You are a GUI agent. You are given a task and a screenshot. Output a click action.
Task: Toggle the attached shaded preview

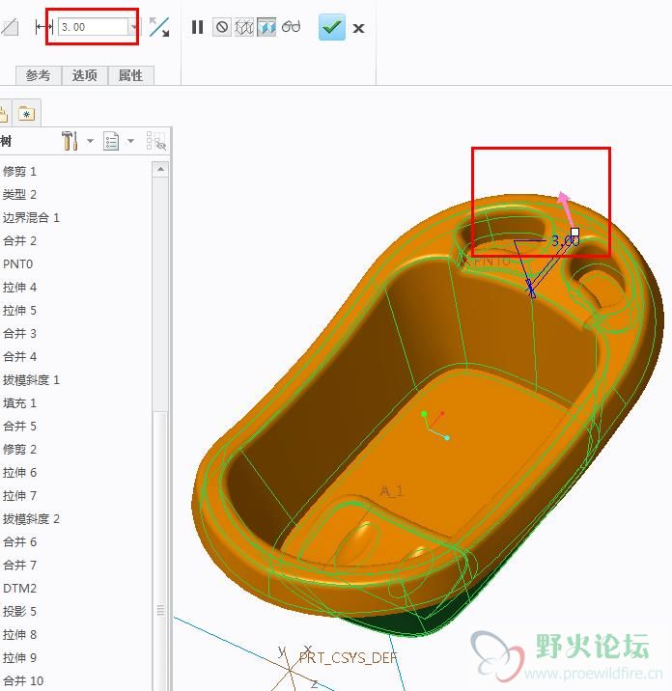(266, 27)
